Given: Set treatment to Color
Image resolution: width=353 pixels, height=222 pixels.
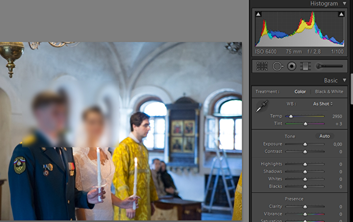Looking at the screenshot, I should [300, 92].
